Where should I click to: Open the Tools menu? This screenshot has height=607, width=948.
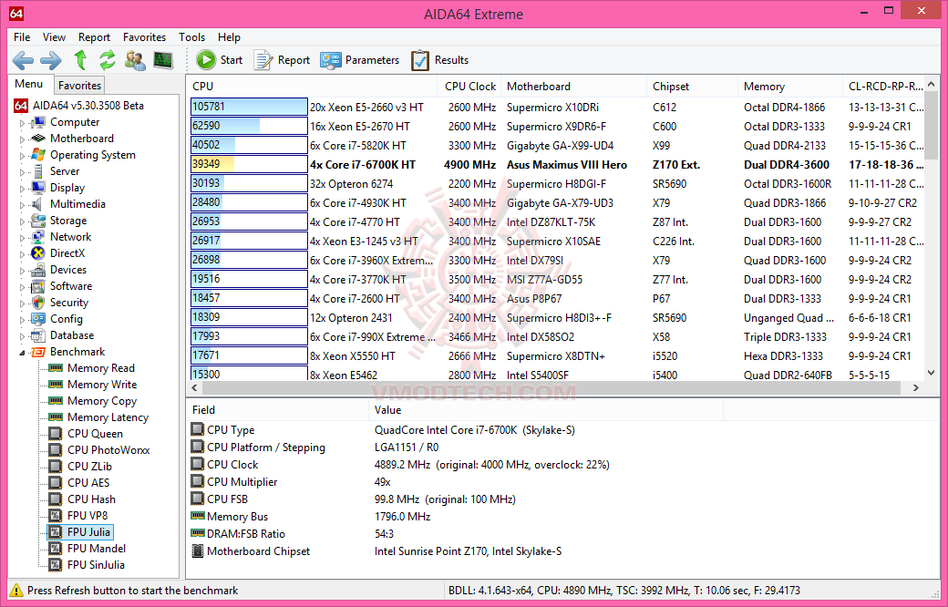tap(191, 37)
